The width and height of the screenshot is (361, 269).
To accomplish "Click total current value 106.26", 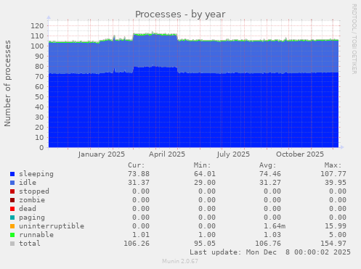I will [x=137, y=244].
